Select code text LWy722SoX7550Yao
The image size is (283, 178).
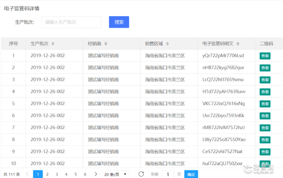point(224,139)
